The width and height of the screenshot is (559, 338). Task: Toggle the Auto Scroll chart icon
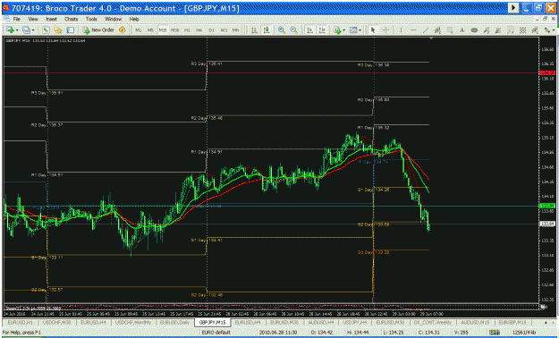coord(309,30)
